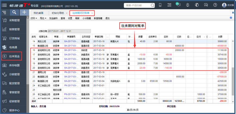Close the 初始化导航 tab
The width and height of the screenshot is (236, 114).
click(x=67, y=13)
